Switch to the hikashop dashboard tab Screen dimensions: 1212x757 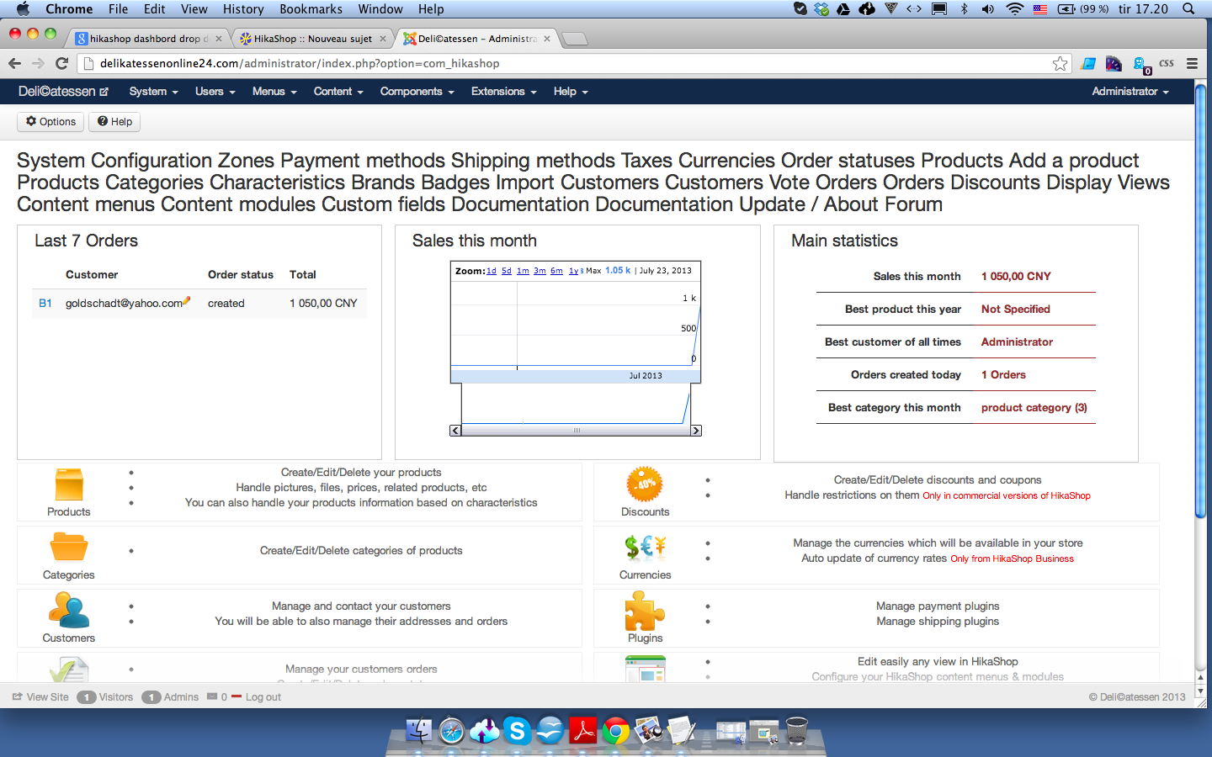click(x=148, y=39)
